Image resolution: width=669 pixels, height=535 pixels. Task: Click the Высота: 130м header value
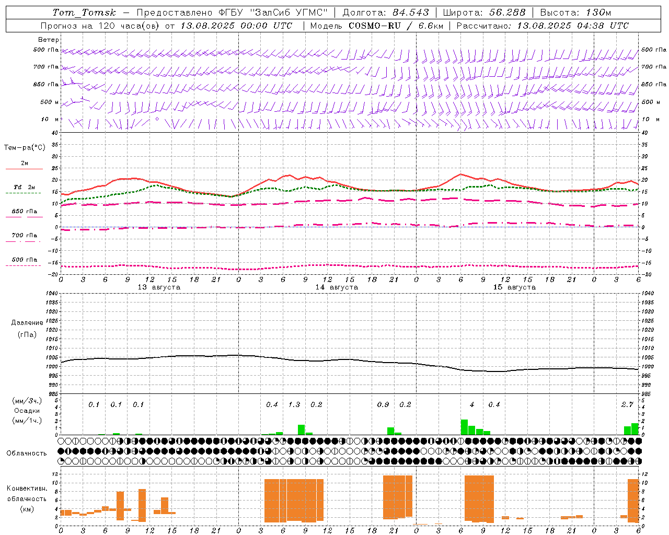point(575,12)
